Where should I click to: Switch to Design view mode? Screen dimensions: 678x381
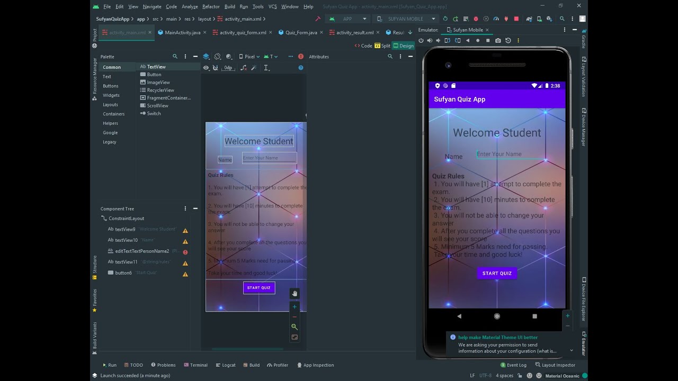coord(403,46)
